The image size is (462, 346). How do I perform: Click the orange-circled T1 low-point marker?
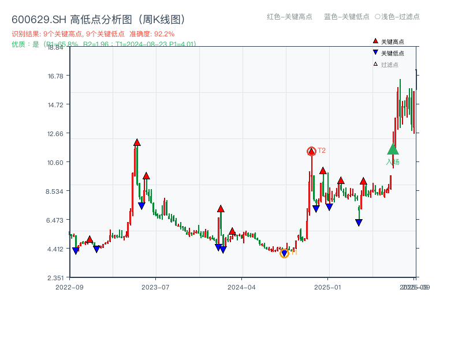(x=285, y=253)
